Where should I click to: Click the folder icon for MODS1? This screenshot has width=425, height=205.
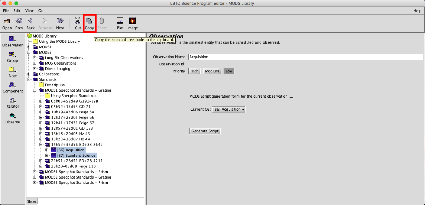click(35, 47)
